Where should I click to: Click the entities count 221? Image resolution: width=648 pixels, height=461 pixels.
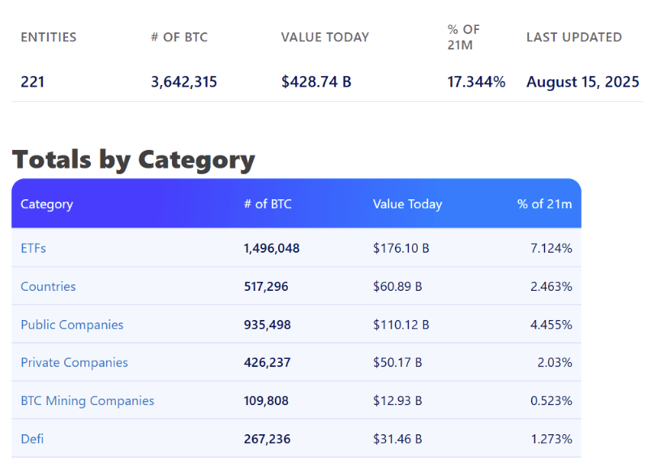coord(32,82)
